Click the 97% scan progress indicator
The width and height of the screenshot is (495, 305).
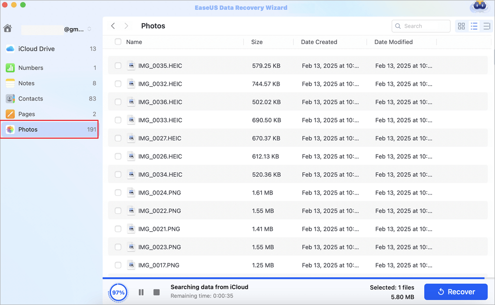tap(117, 293)
